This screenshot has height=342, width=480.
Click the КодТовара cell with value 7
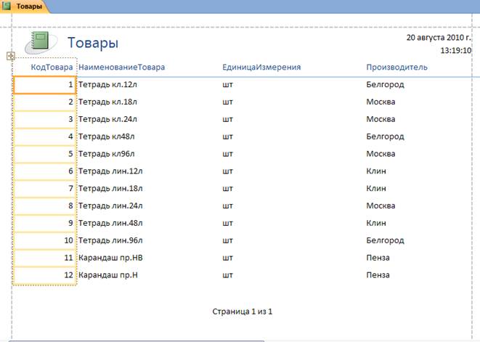tap(45, 189)
